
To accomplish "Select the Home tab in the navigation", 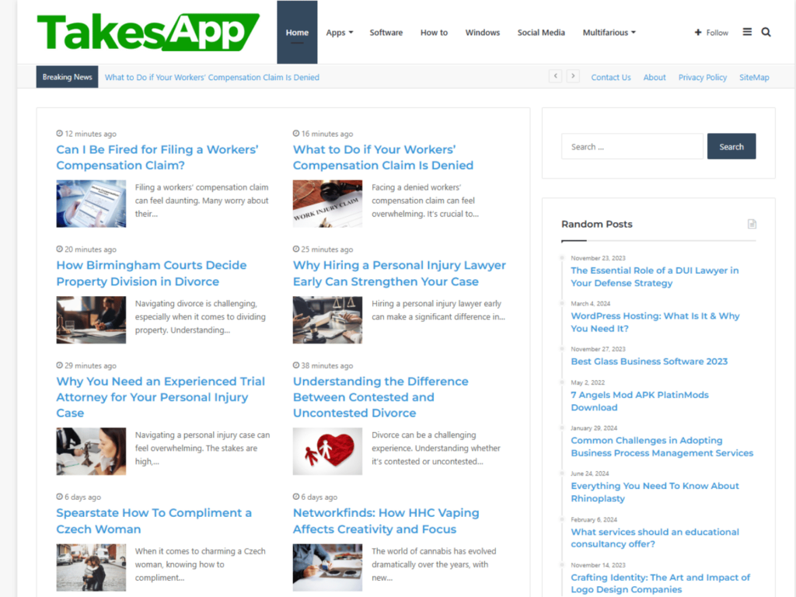I will 297,32.
